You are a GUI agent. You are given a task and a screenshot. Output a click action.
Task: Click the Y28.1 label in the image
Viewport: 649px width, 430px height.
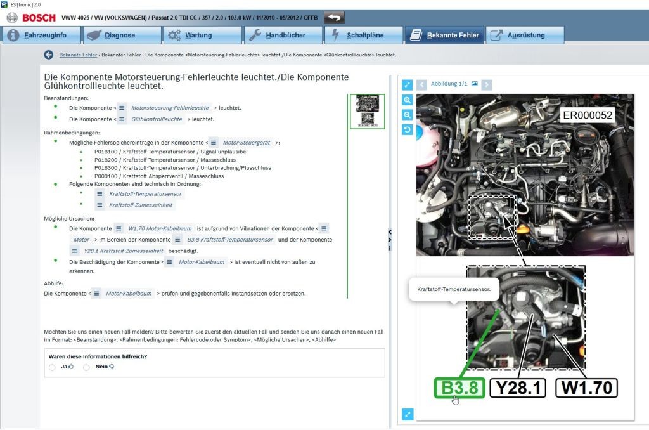click(518, 388)
